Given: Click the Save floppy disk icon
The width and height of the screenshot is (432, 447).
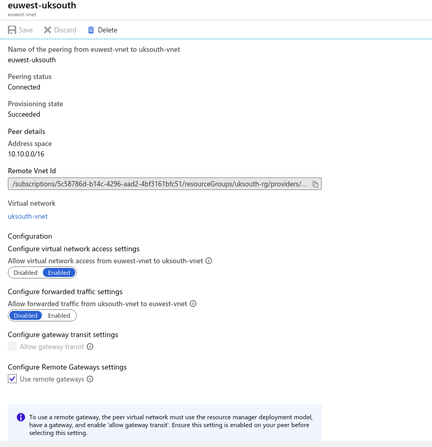Looking at the screenshot, I should coord(12,30).
